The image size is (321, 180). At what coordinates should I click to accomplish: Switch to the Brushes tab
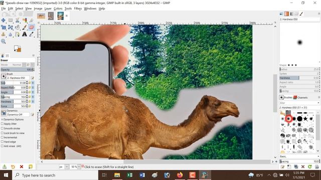click(286, 97)
